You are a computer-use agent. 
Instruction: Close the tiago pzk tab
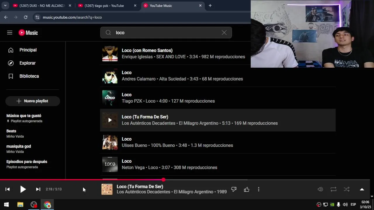click(x=135, y=6)
